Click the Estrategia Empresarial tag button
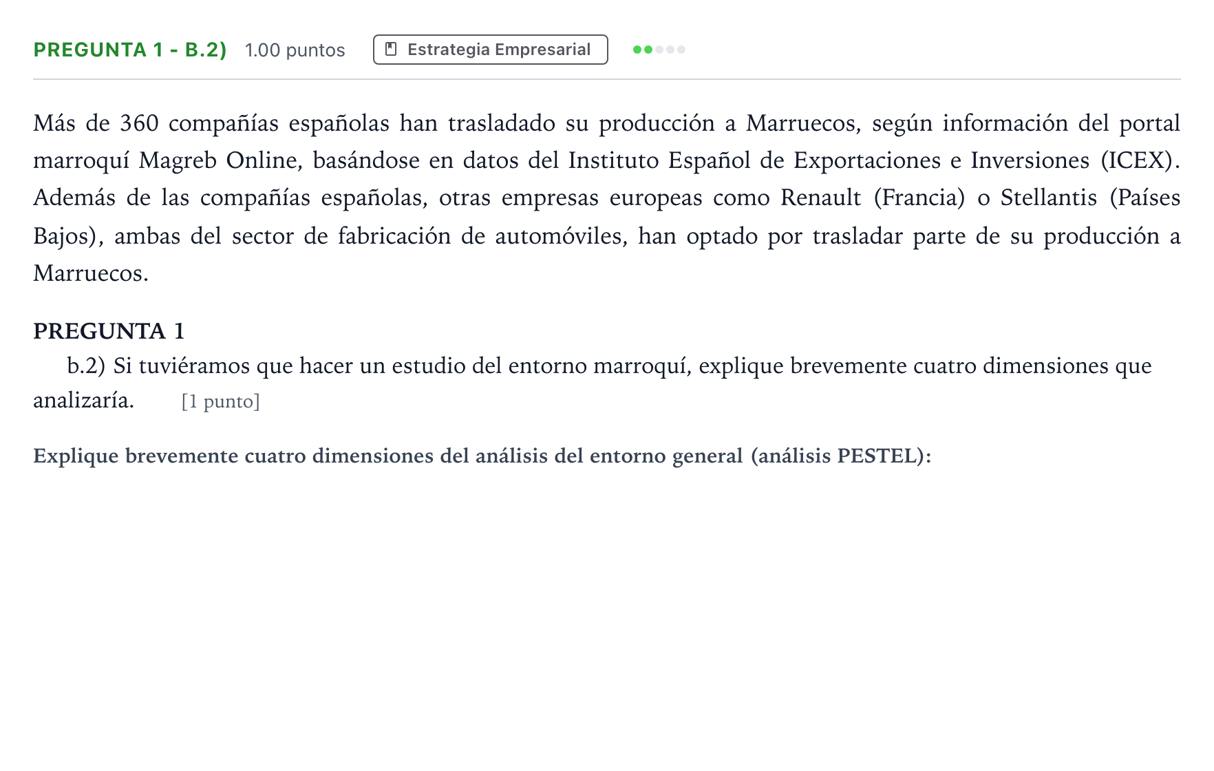This screenshot has height=771, width=1214. point(490,50)
